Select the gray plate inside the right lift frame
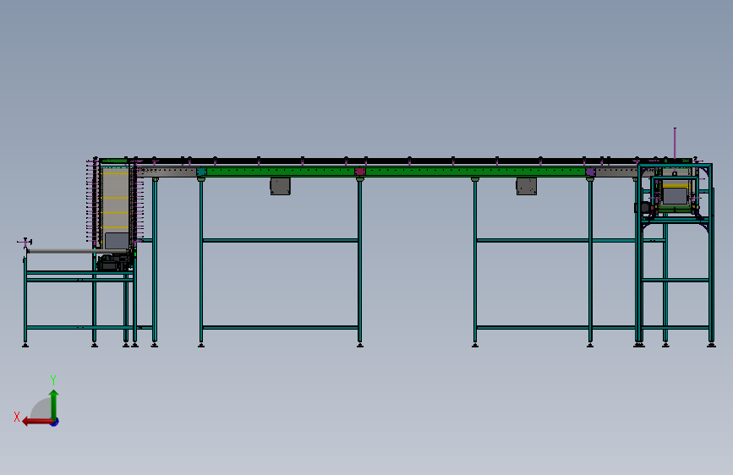 click(675, 196)
